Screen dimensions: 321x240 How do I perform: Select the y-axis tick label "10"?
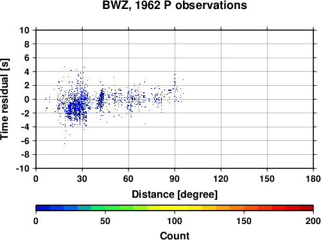(24, 30)
